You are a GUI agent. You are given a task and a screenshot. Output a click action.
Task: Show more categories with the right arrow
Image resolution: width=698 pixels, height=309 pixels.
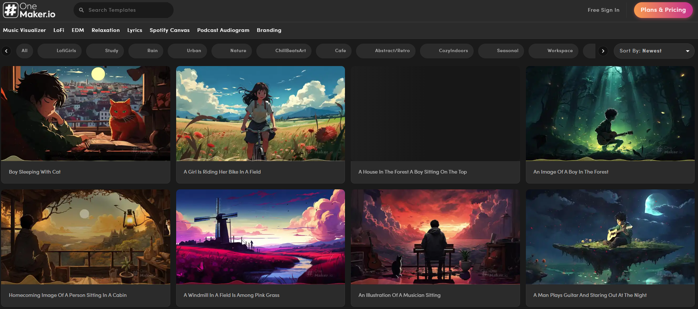click(x=603, y=51)
